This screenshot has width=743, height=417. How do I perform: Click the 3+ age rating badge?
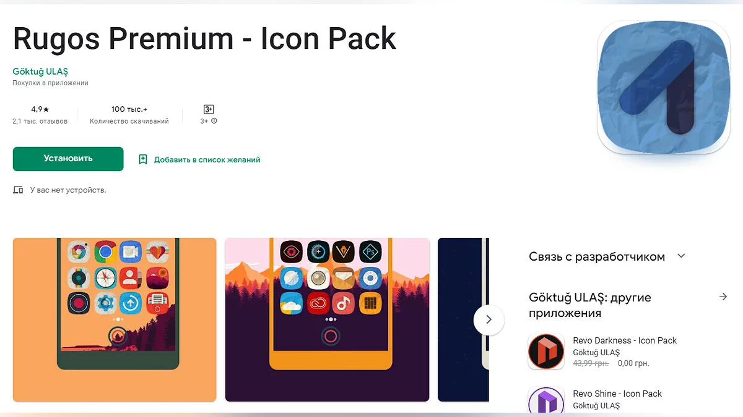click(x=209, y=109)
